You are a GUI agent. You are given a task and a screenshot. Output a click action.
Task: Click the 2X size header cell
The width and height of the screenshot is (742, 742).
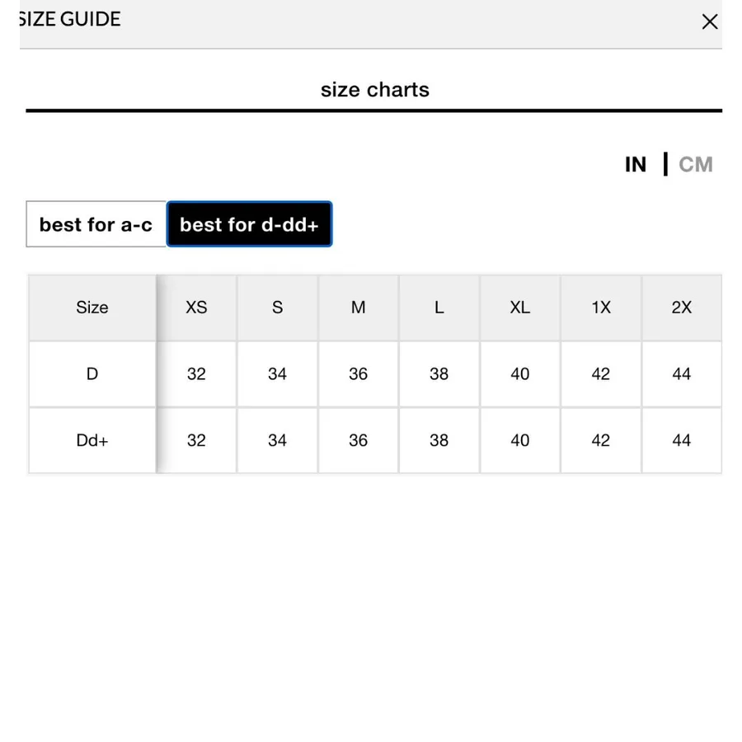[x=682, y=308]
